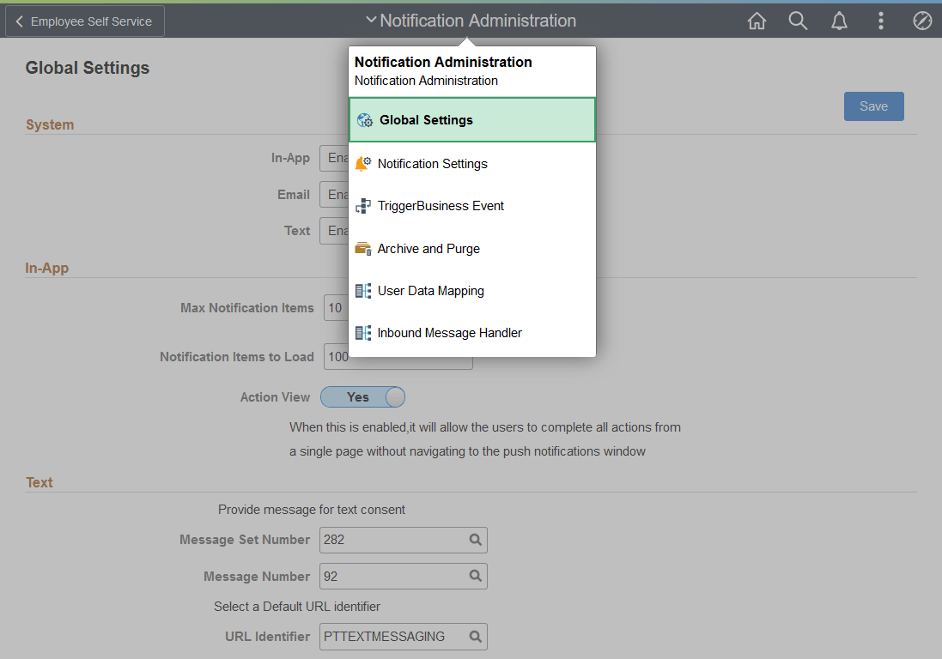Select the TriggerBusiness Event icon
Viewport: 942px width, 659px height.
(363, 205)
